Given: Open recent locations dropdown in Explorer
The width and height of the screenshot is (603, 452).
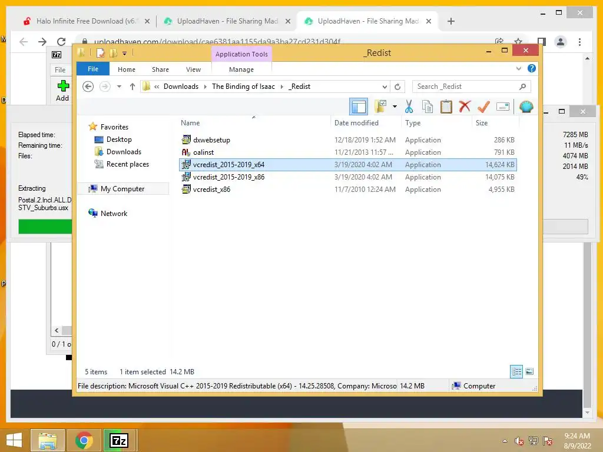Looking at the screenshot, I should [x=119, y=87].
